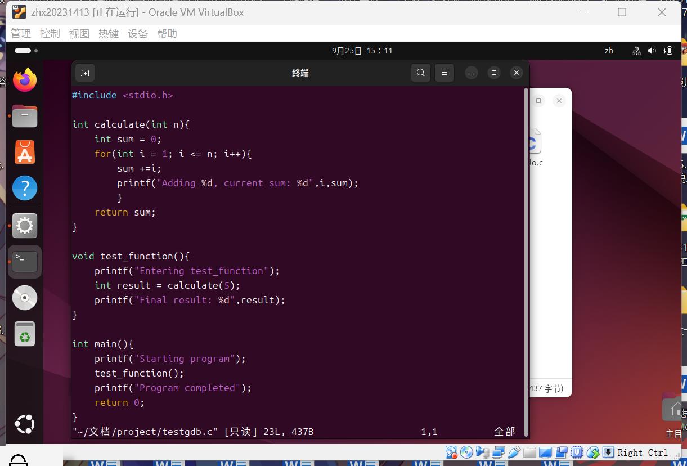Click the CPU virtualization status icon
687x466 pixels.
tap(577, 452)
